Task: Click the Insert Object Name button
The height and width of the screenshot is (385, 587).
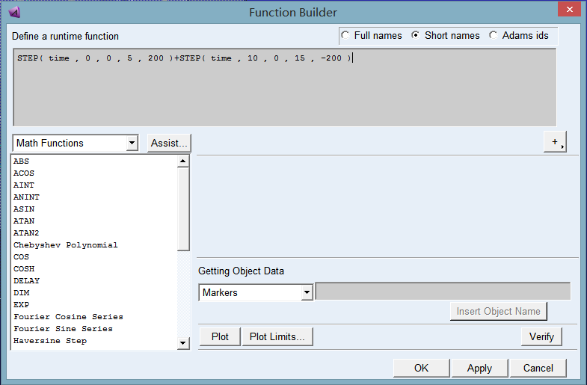Action: [498, 311]
